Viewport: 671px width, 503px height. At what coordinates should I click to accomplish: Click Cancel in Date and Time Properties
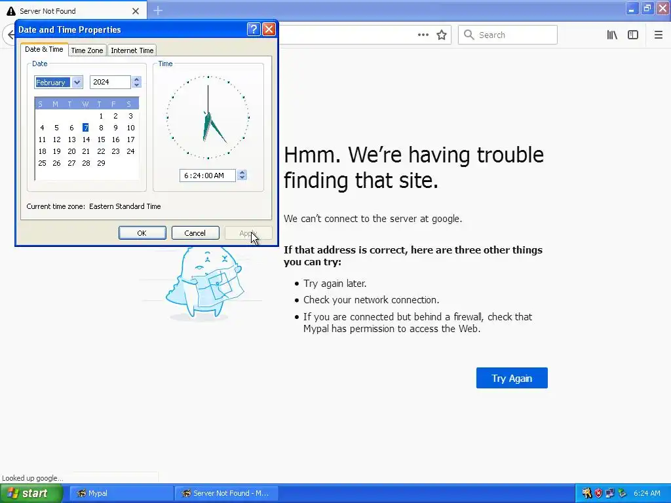tap(195, 233)
